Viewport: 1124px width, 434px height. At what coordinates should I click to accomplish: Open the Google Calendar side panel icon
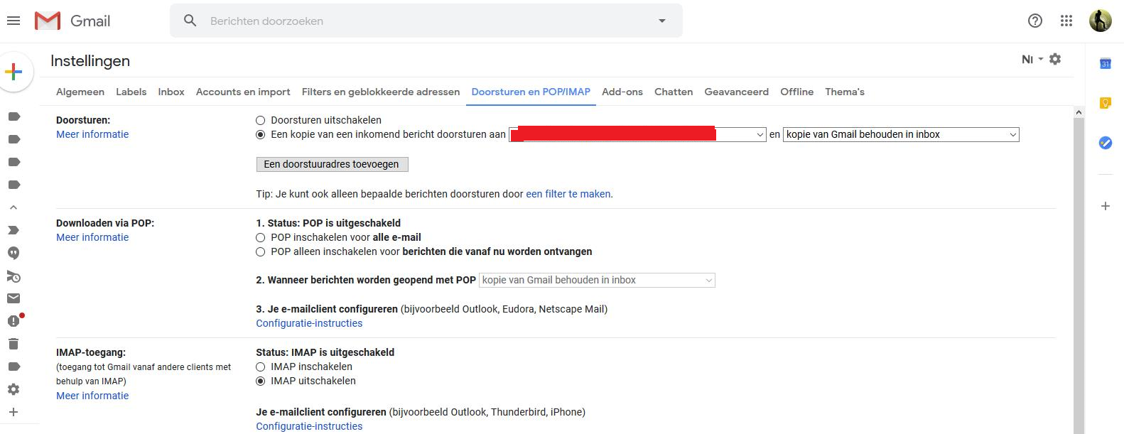[x=1105, y=64]
